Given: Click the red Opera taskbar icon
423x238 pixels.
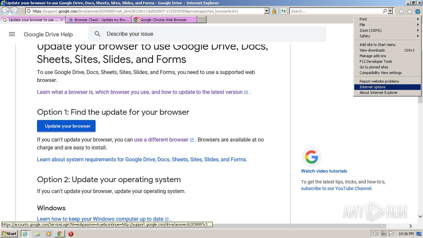Looking at the screenshot, I should pos(71,234).
